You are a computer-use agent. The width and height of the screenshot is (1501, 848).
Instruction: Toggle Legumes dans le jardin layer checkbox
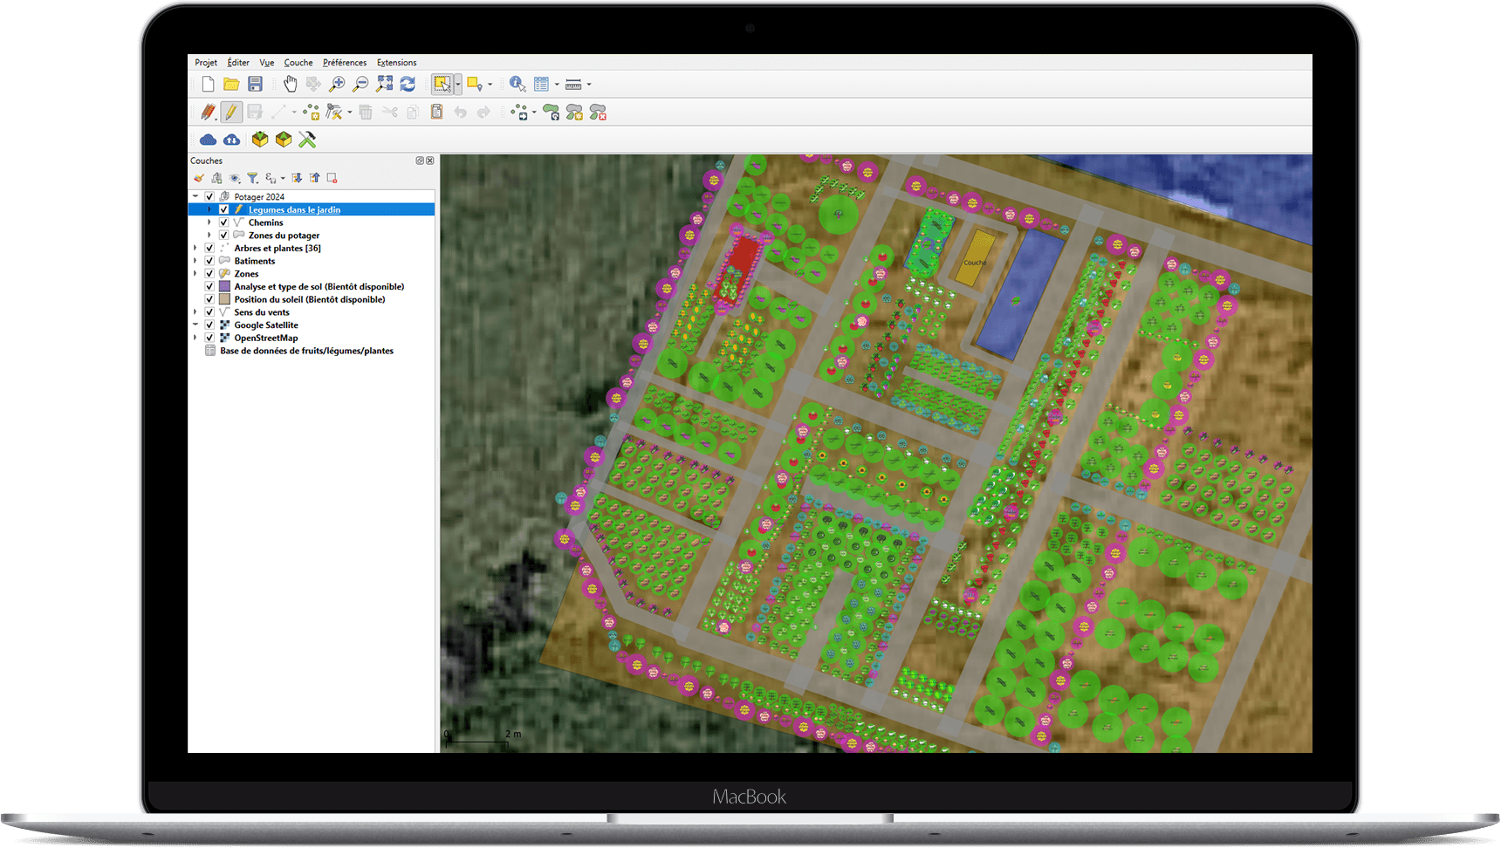pos(223,209)
